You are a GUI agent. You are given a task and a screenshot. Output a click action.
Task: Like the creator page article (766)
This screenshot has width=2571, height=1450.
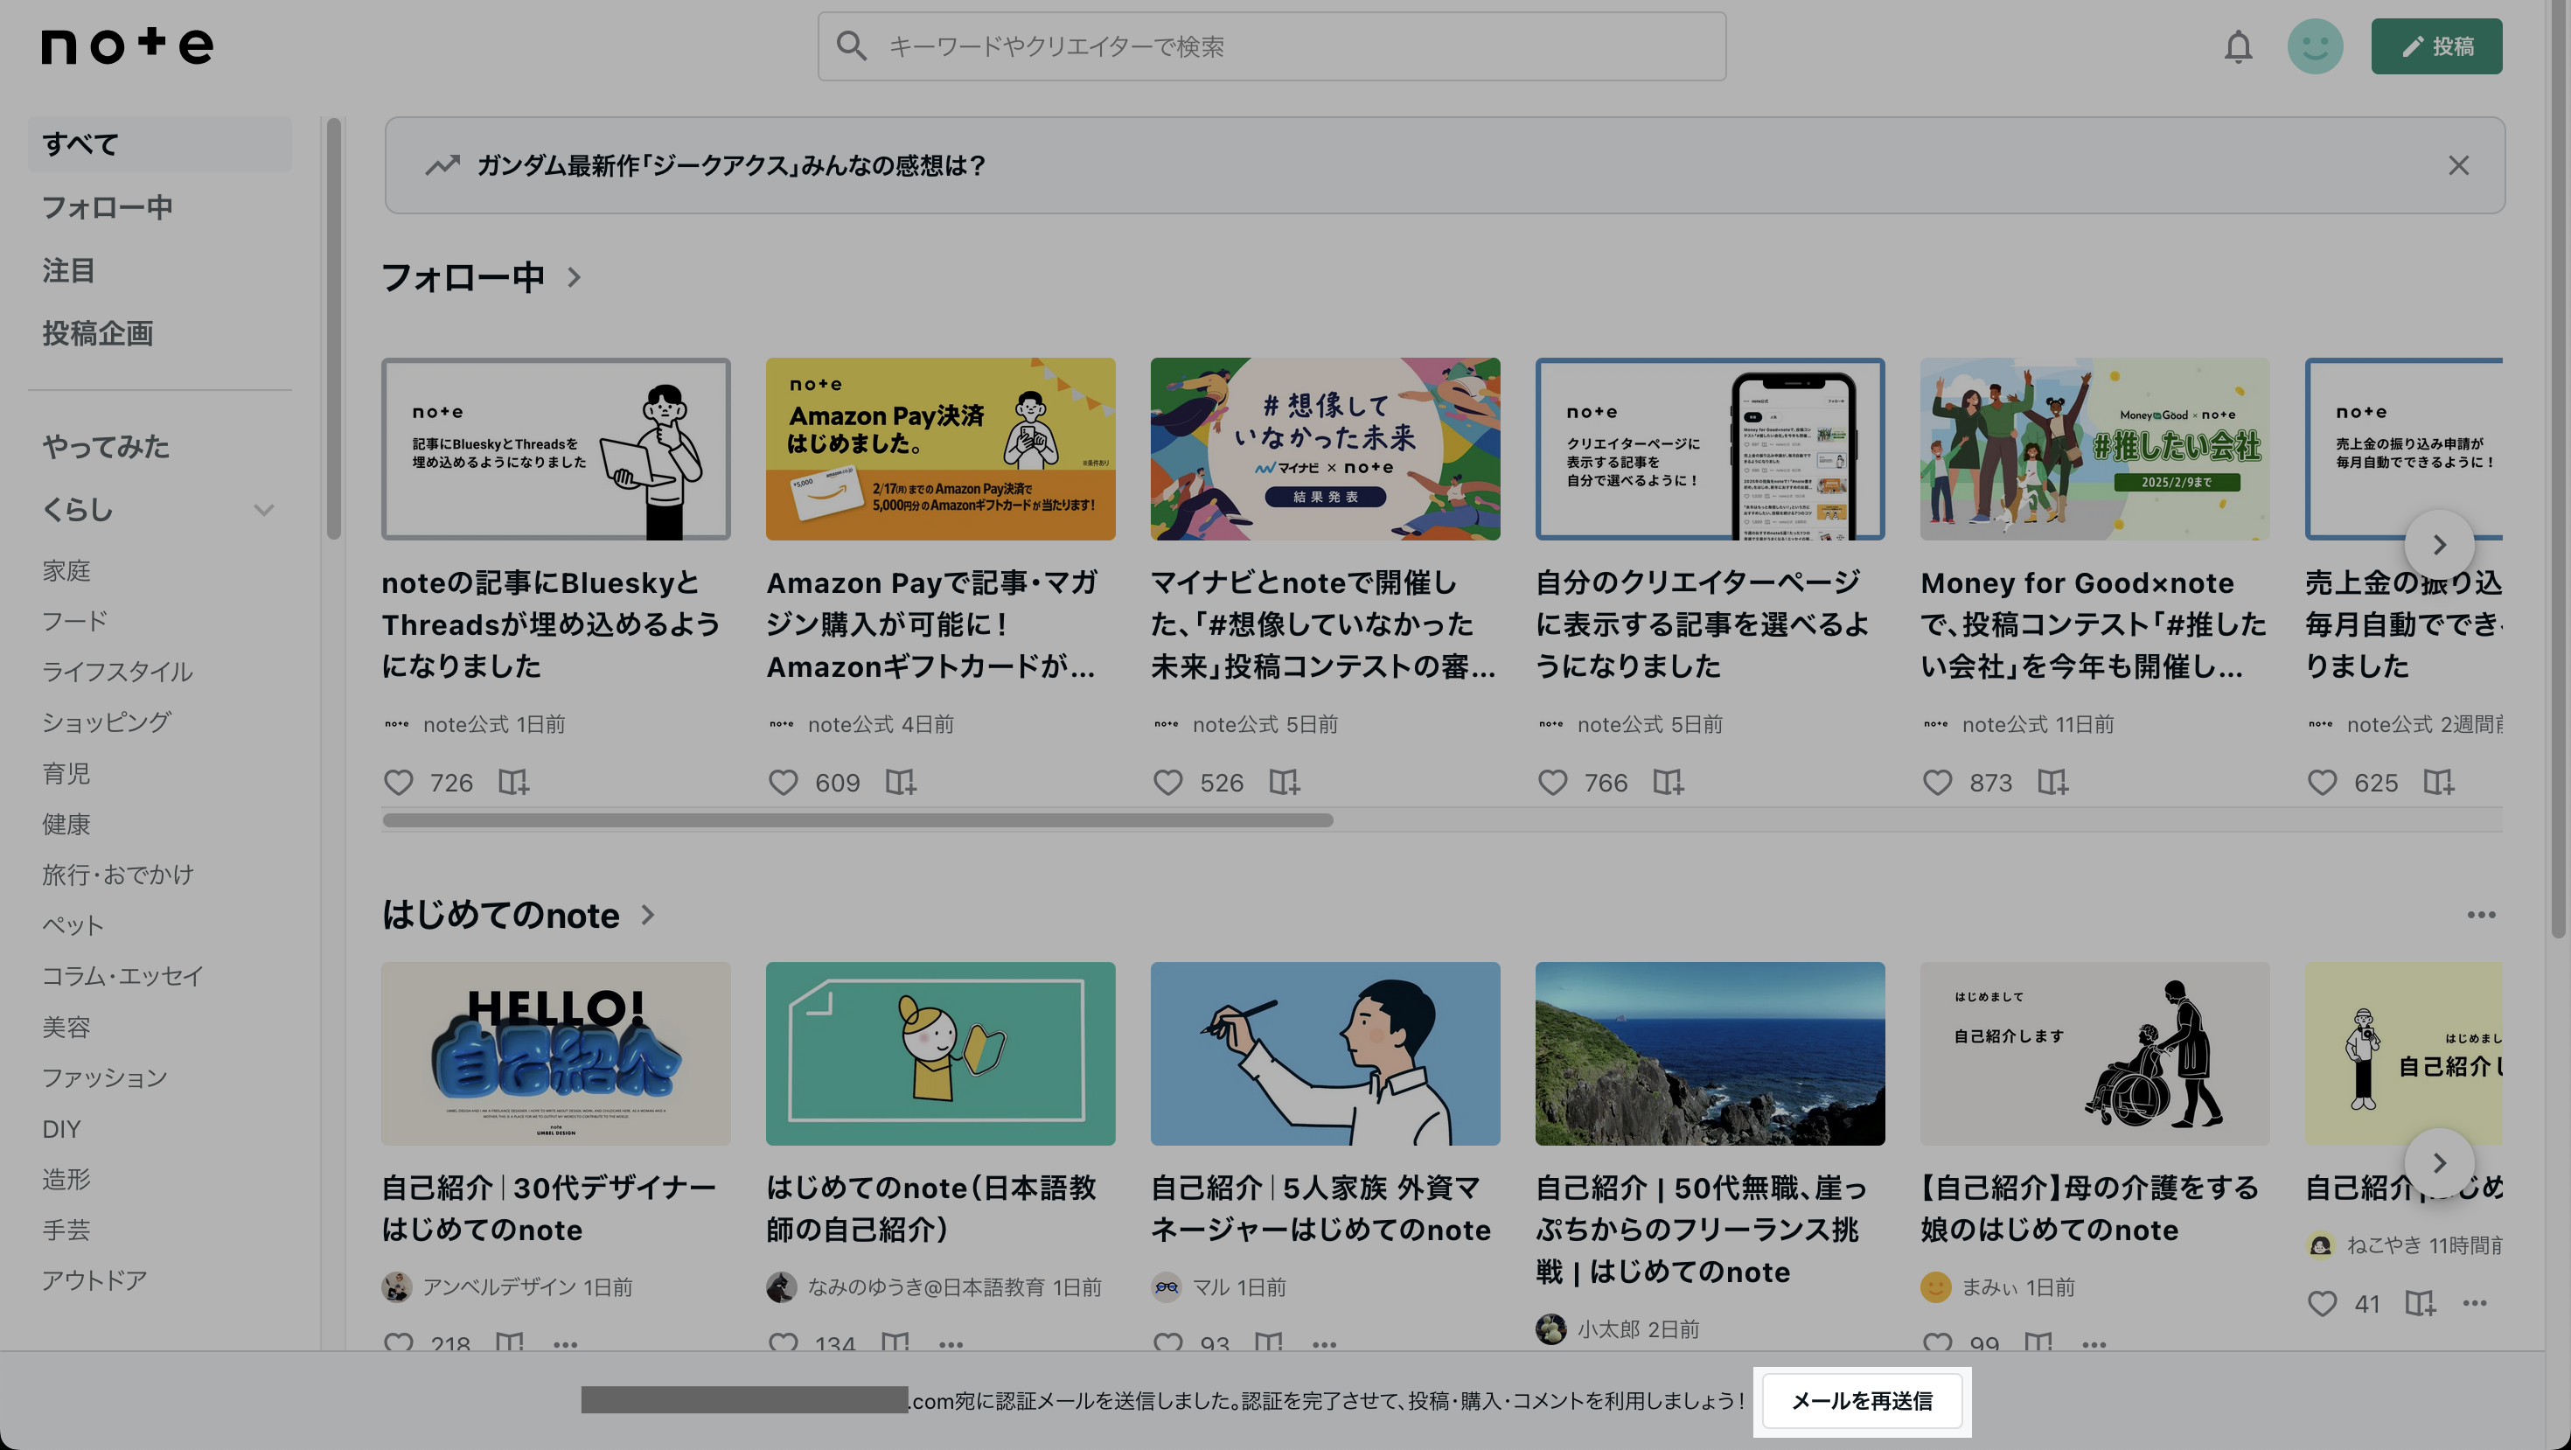coord(1553,783)
